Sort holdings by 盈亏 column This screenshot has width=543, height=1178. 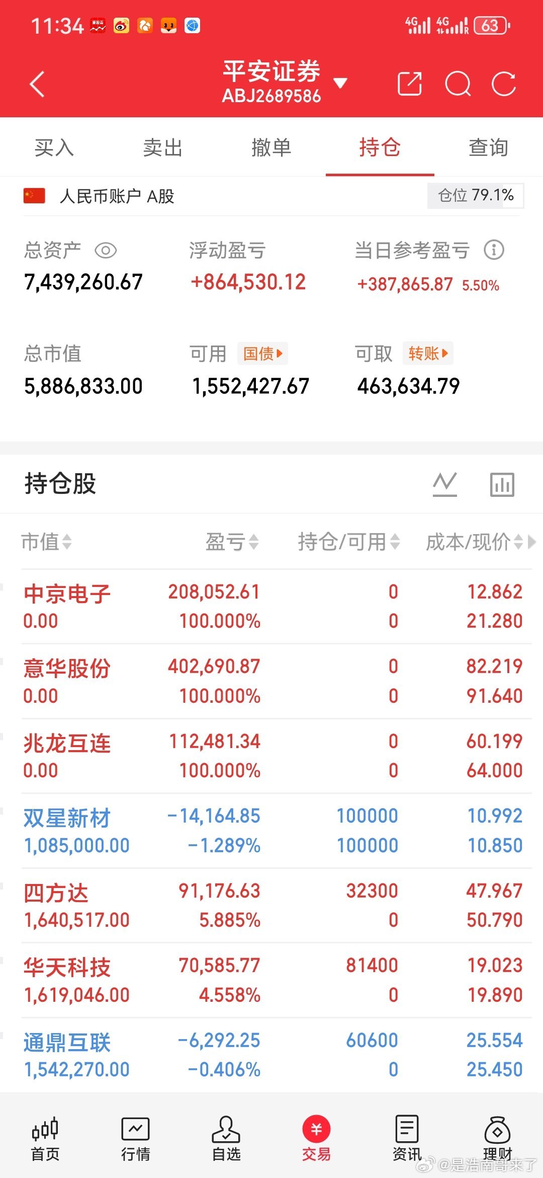tap(232, 542)
